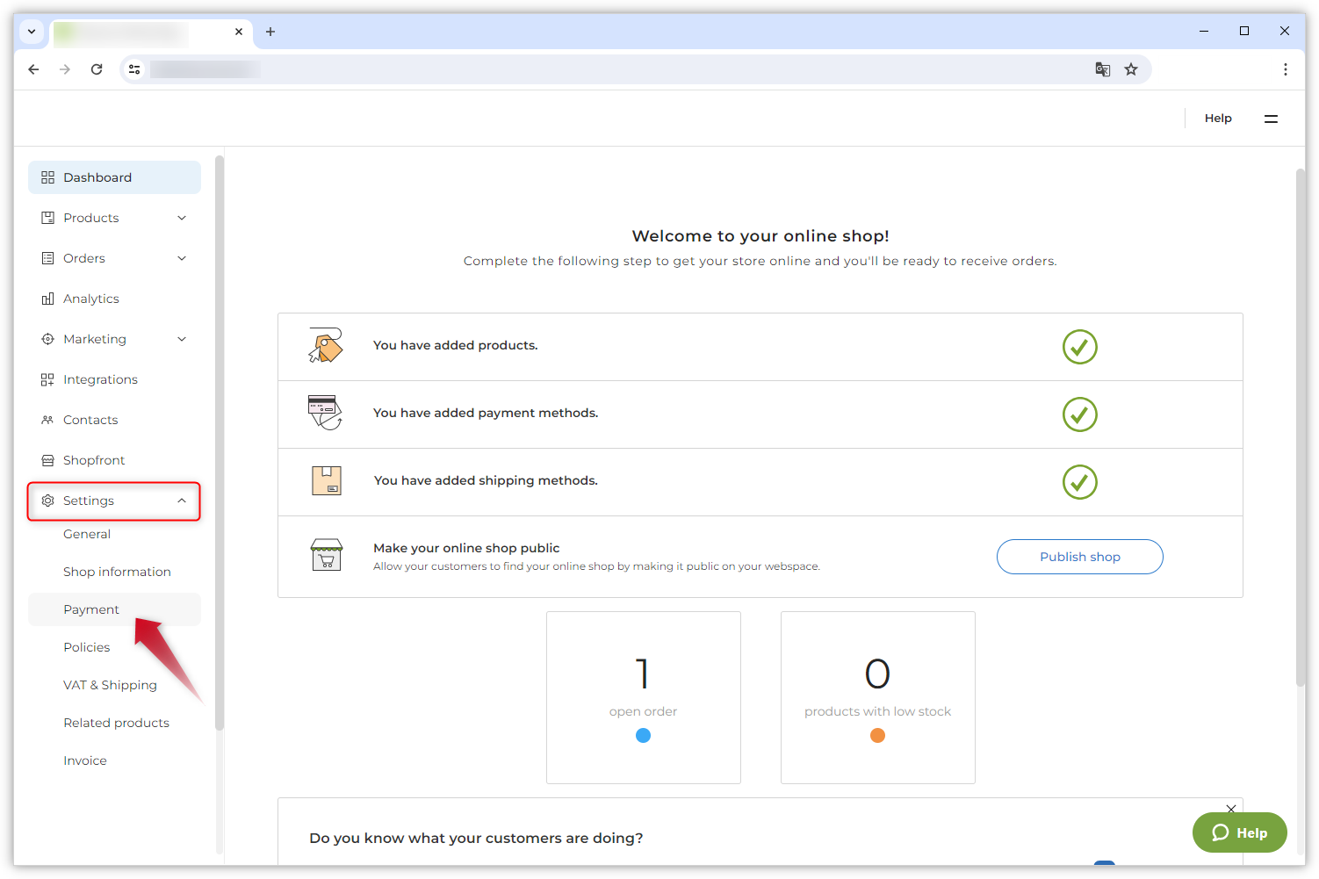Click the shipping methods green checkmark
Viewport: 1319px width, 879px height.
[1079, 482]
